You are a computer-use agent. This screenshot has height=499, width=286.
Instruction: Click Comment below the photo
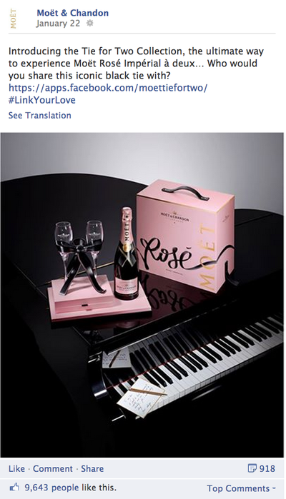(53, 468)
